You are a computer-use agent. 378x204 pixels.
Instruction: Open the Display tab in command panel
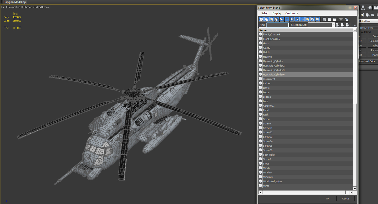coord(376,8)
